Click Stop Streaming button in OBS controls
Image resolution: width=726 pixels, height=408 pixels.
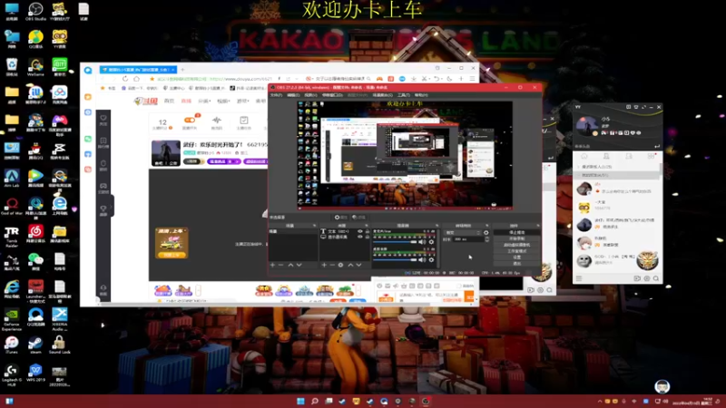point(516,232)
